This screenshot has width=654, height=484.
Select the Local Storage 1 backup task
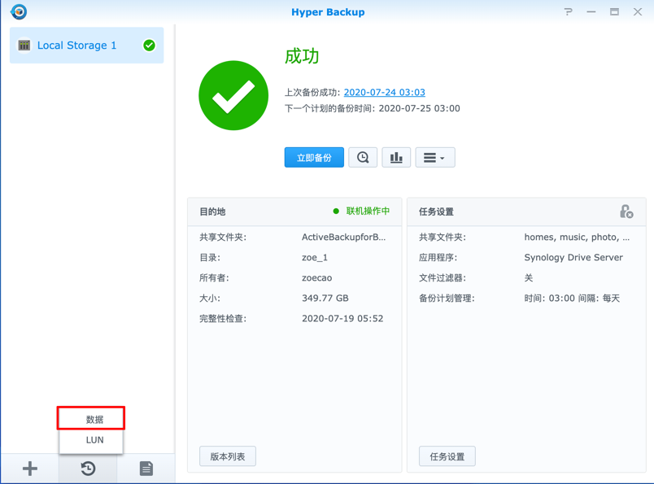click(x=87, y=45)
